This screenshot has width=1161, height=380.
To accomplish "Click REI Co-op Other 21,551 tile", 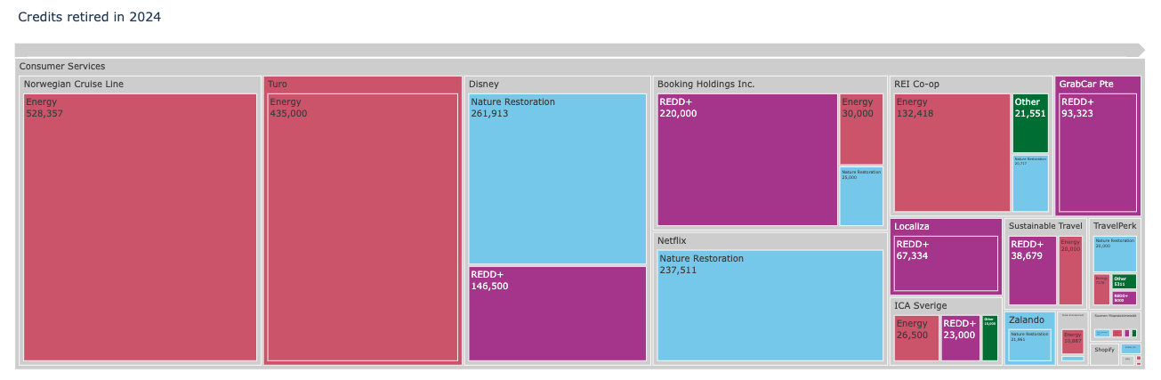I will [x=1030, y=123].
